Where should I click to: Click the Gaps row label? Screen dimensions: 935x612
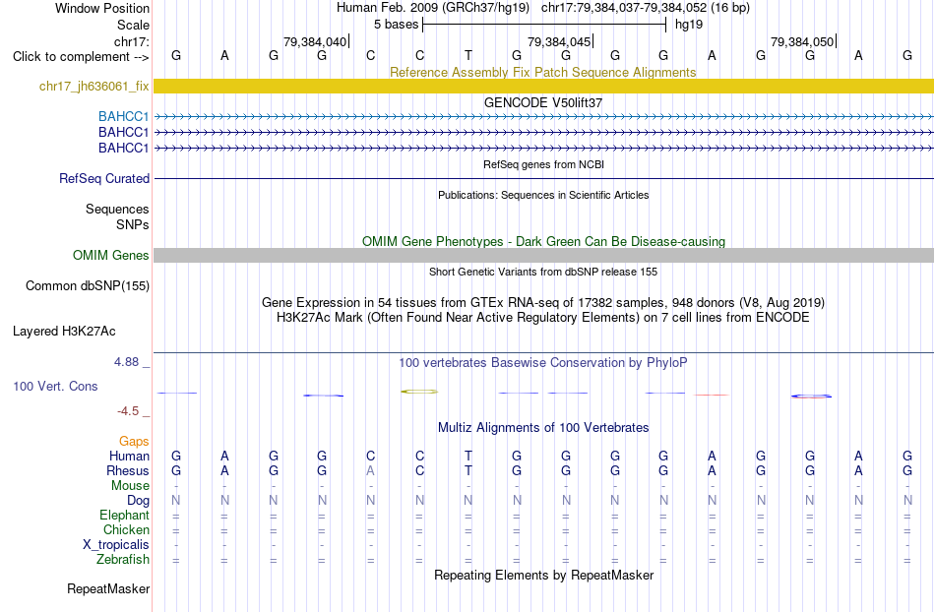pyautogui.click(x=134, y=442)
